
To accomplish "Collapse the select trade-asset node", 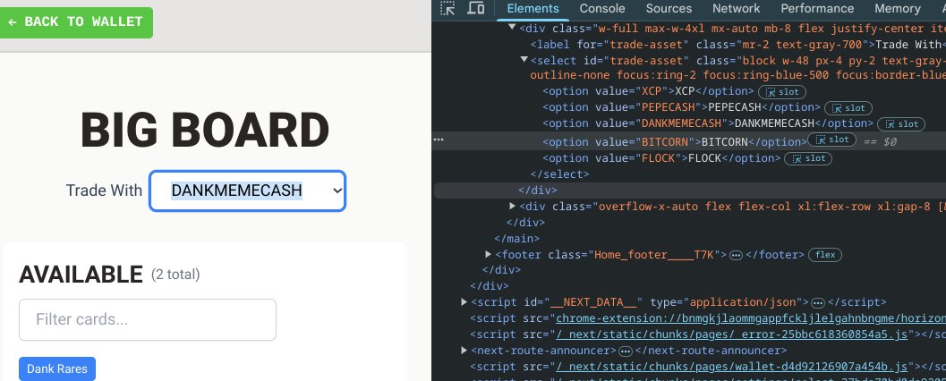I will coord(524,60).
